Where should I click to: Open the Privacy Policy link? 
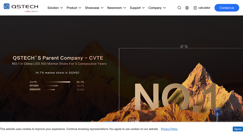[x=169, y=129]
